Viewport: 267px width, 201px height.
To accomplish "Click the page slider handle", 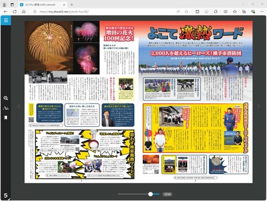I will coord(150,194).
